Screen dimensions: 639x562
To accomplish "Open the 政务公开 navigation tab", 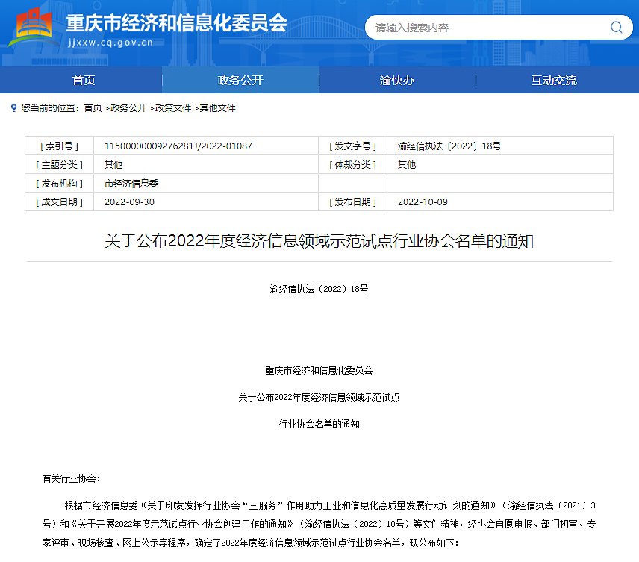I will (x=240, y=81).
